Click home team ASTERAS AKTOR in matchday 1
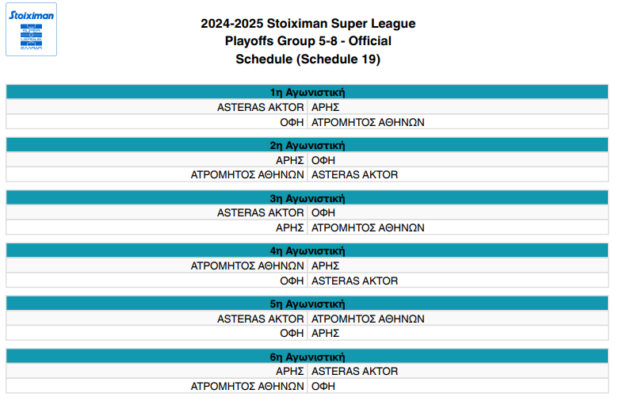 coord(260,107)
